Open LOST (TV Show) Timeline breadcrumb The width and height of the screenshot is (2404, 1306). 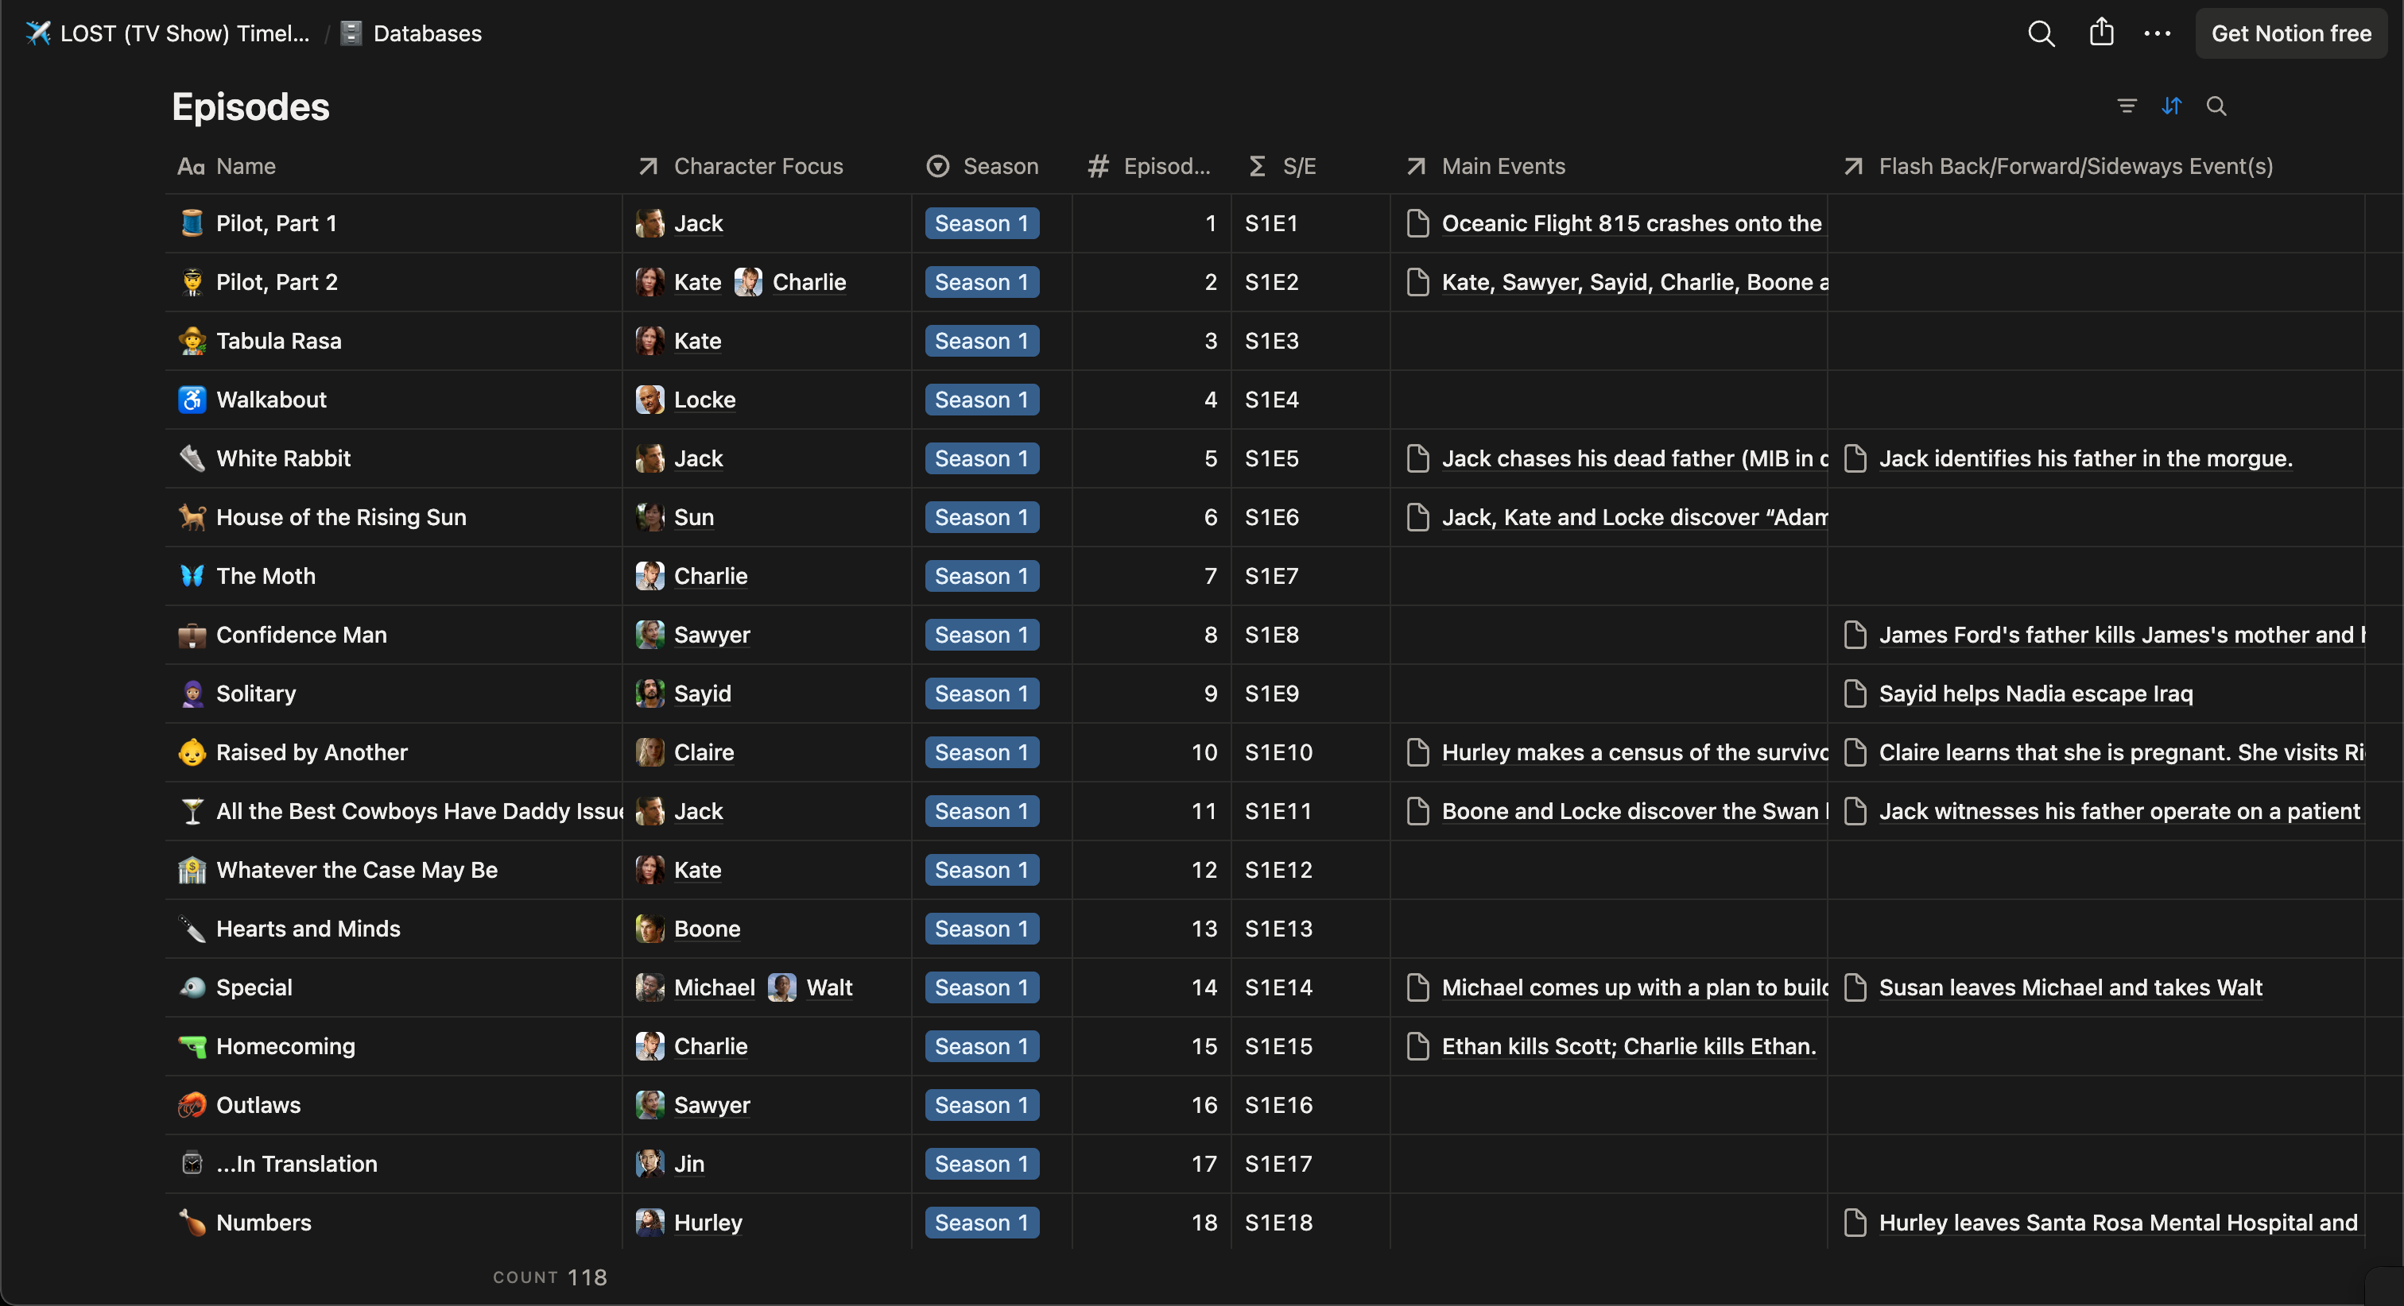pos(184,33)
